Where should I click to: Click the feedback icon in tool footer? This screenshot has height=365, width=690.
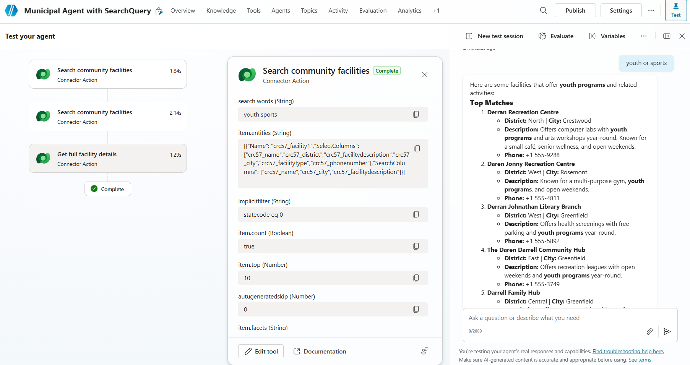tap(425, 351)
